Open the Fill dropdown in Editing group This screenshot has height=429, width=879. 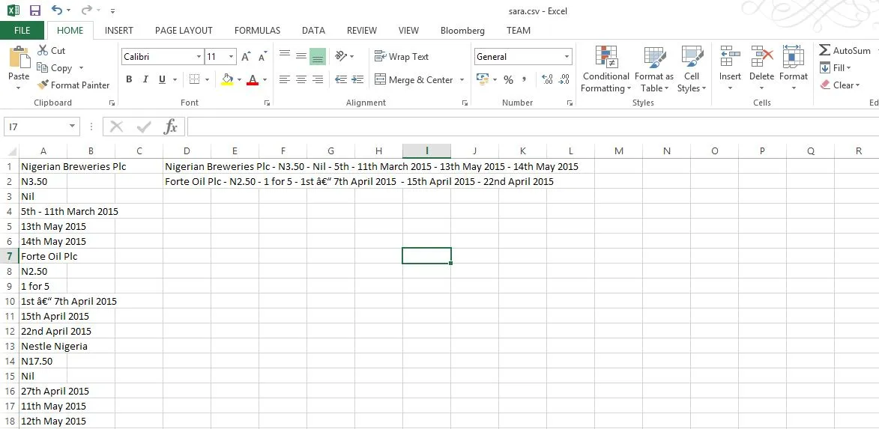point(836,68)
